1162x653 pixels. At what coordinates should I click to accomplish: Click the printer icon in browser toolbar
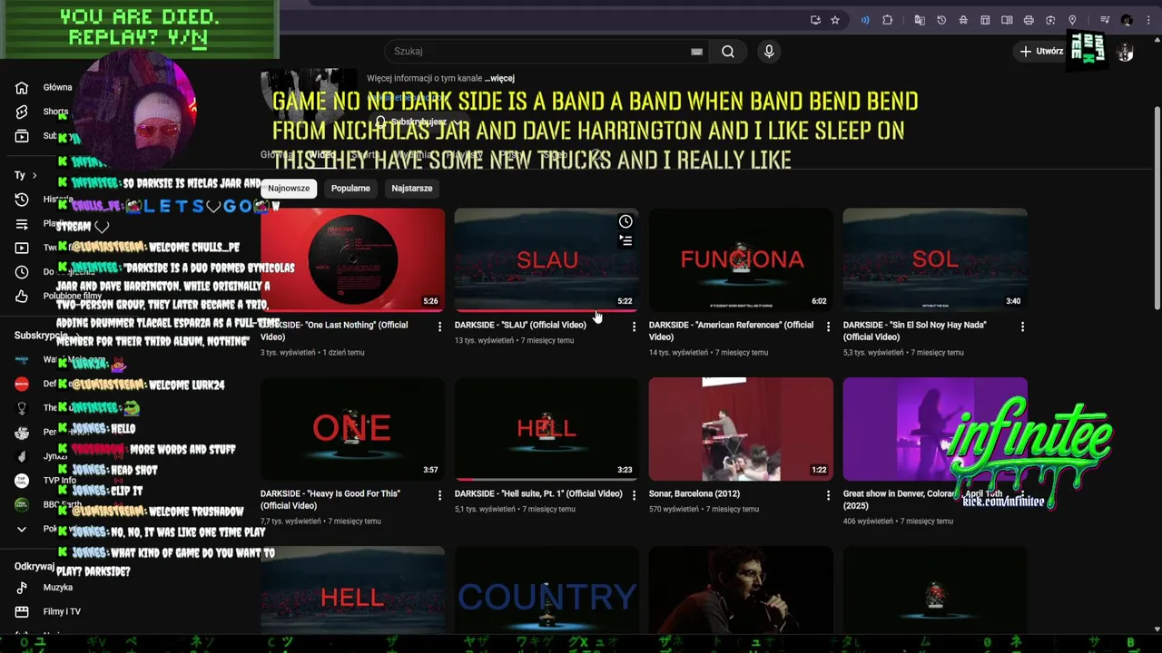(1029, 20)
